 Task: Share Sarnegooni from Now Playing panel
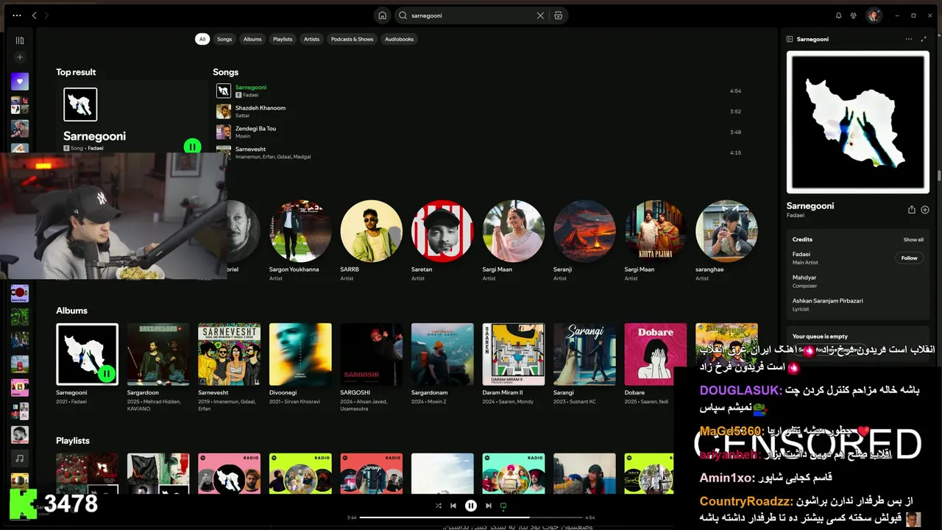(x=912, y=210)
